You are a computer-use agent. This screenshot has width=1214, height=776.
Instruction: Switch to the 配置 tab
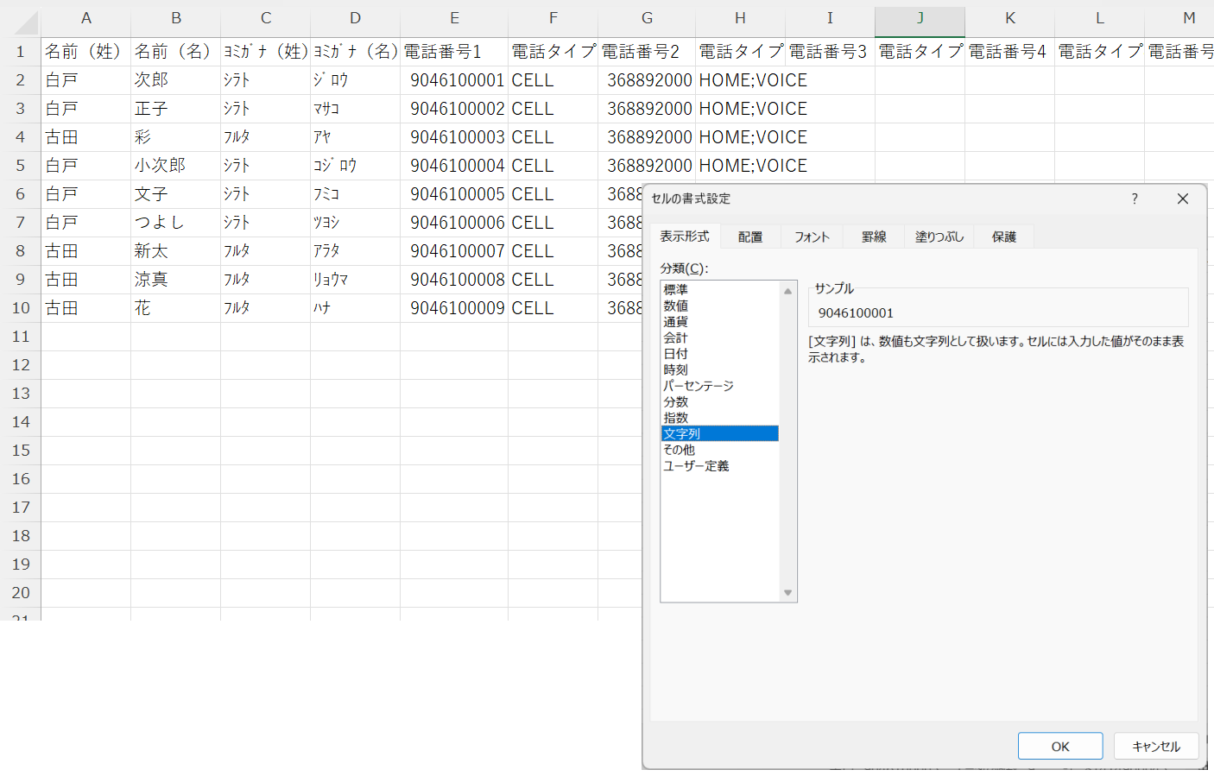click(750, 237)
